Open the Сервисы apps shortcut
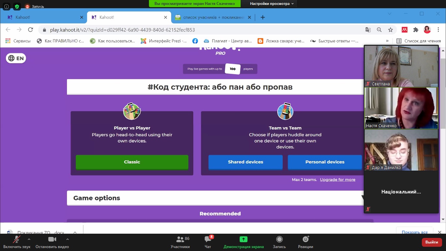Screen dimensions: 446x251 pyautogui.click(x=18, y=41)
